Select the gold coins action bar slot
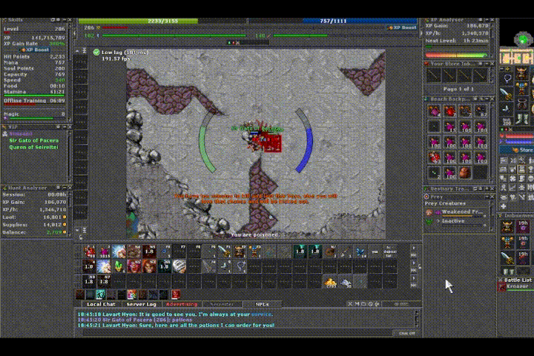 pos(330,282)
